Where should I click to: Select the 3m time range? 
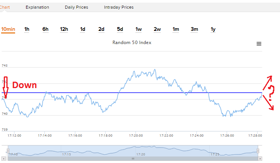(x=194, y=29)
